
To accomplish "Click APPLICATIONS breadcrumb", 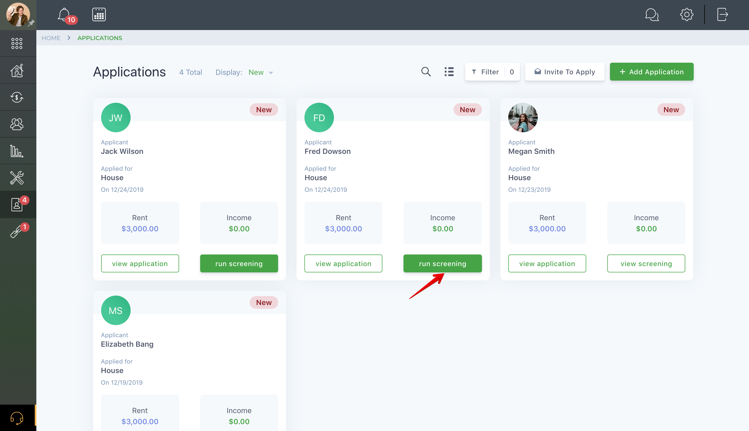I will pyautogui.click(x=100, y=38).
